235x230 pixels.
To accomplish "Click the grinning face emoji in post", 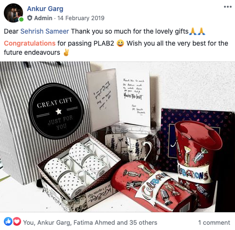I will tap(120, 43).
